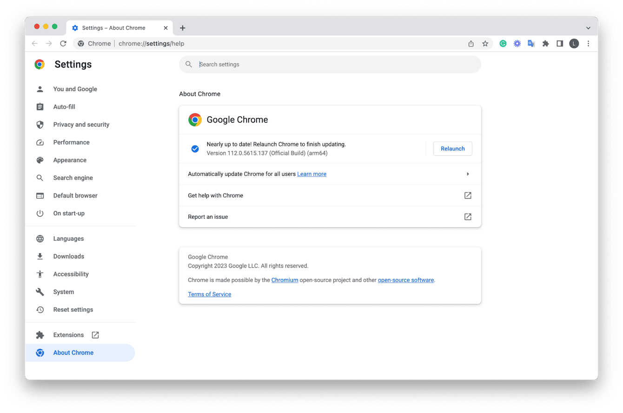Image resolution: width=623 pixels, height=413 pixels.
Task: Click the Google Translate extension icon
Action: coord(531,43)
